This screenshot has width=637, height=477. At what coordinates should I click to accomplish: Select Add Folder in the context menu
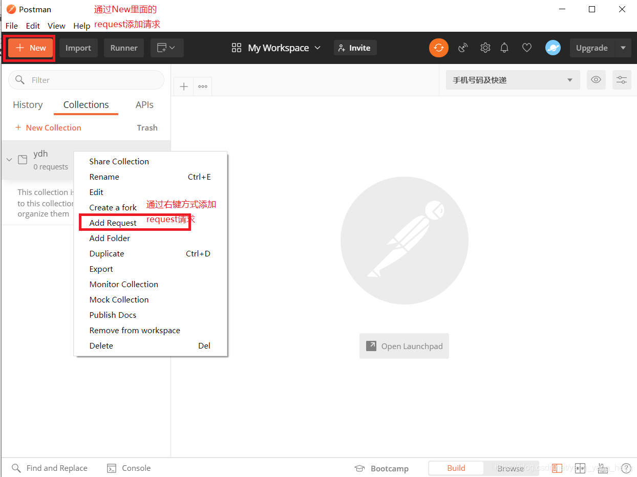click(151, 238)
